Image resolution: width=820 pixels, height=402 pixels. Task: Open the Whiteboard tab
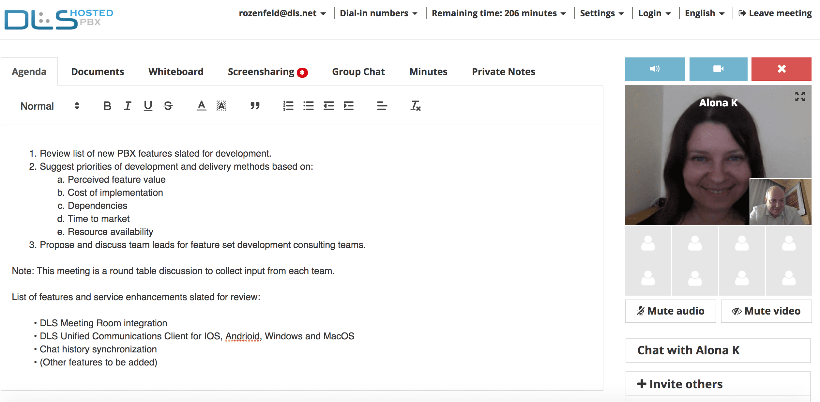pyautogui.click(x=176, y=72)
